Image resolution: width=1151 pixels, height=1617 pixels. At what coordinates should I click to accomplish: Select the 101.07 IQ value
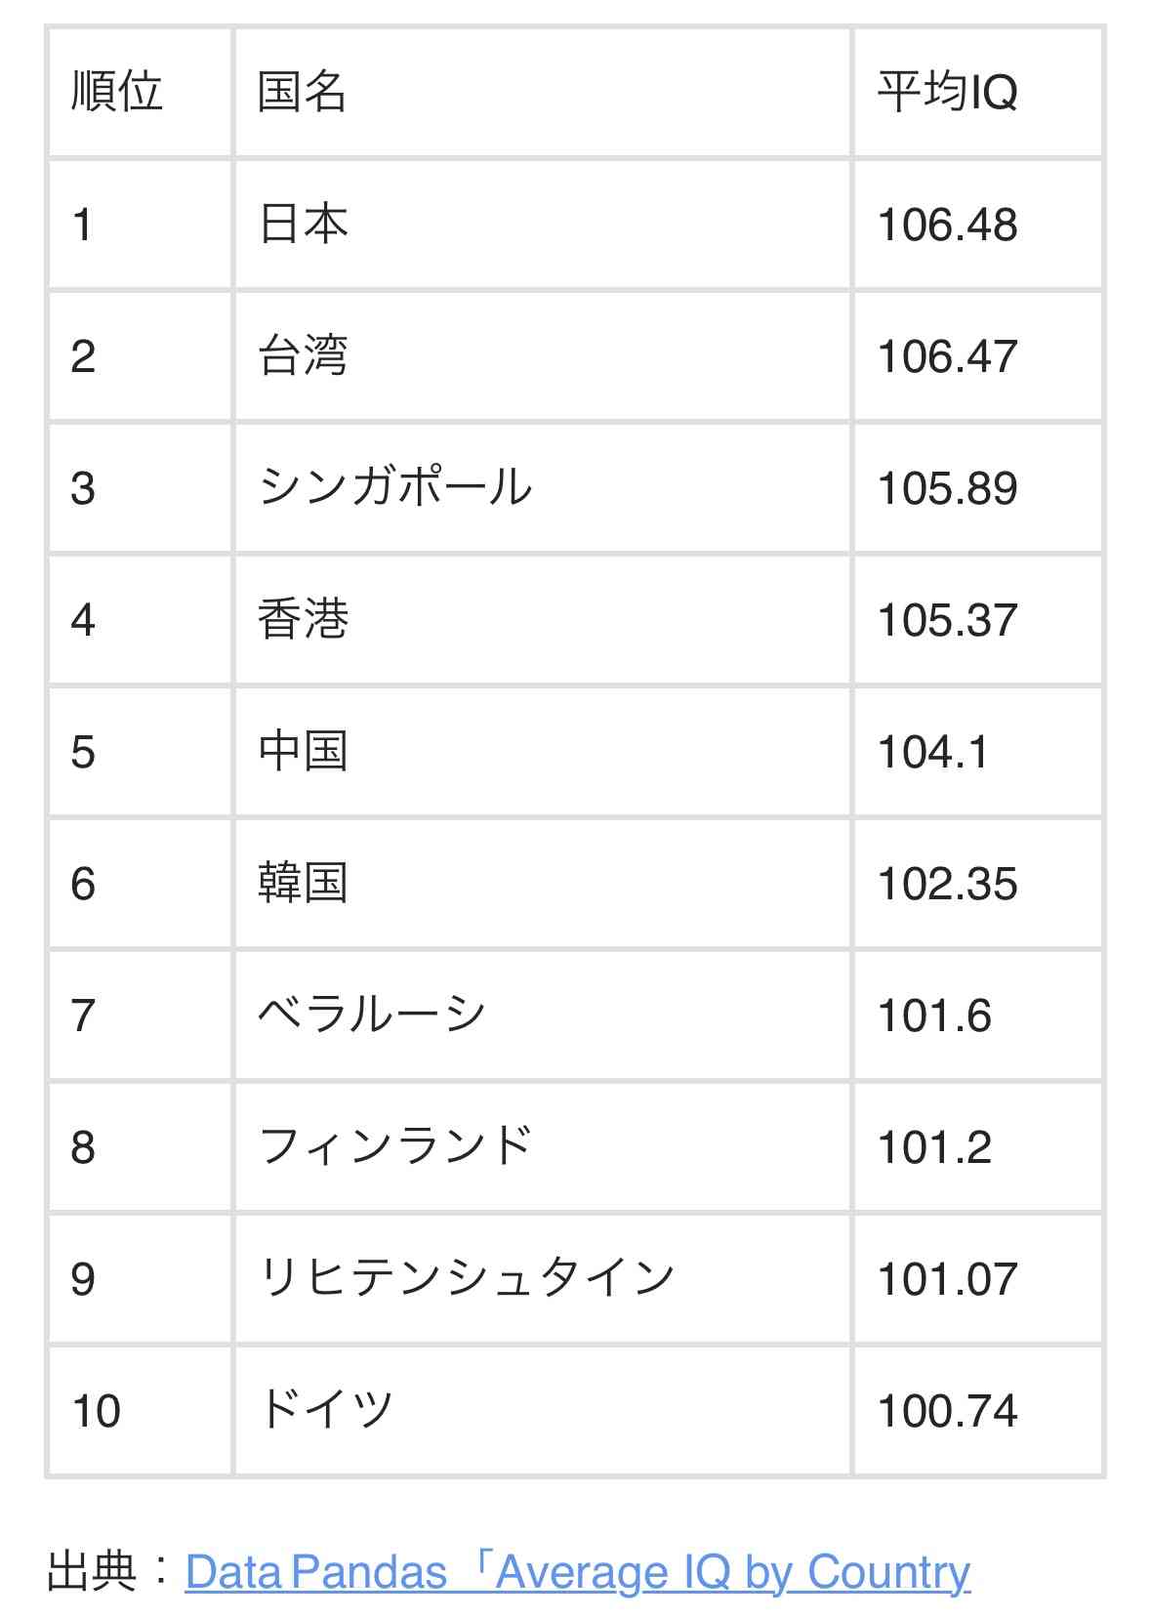click(x=947, y=1279)
